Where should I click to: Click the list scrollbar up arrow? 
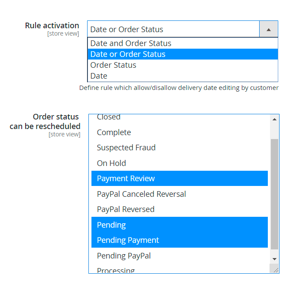pyautogui.click(x=274, y=119)
